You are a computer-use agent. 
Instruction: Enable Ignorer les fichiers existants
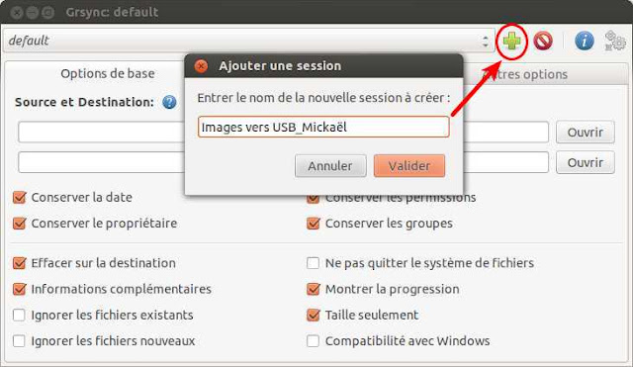point(19,315)
